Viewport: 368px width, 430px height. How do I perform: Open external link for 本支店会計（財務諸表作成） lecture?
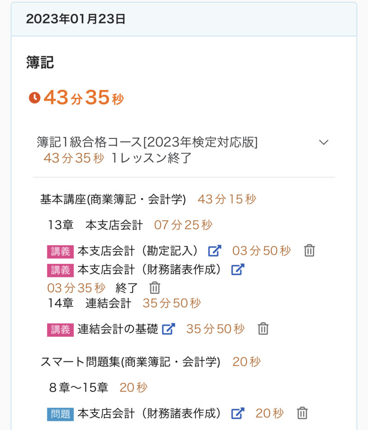[x=237, y=269]
